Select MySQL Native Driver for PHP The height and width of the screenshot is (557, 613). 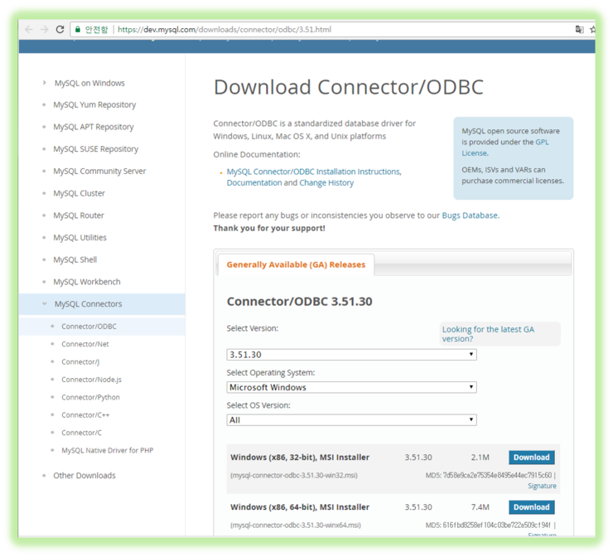point(107,450)
